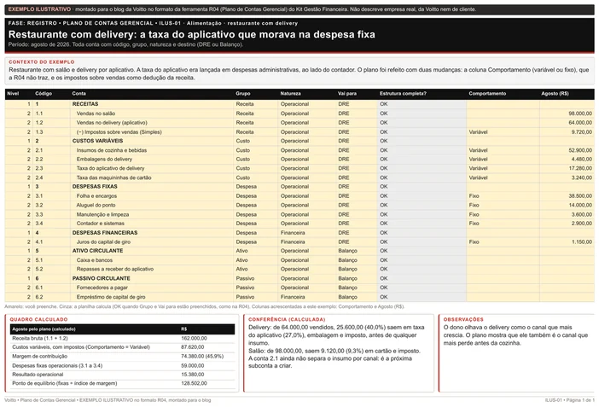Select 'Empréstimo de capital de giro' cell

pyautogui.click(x=111, y=297)
